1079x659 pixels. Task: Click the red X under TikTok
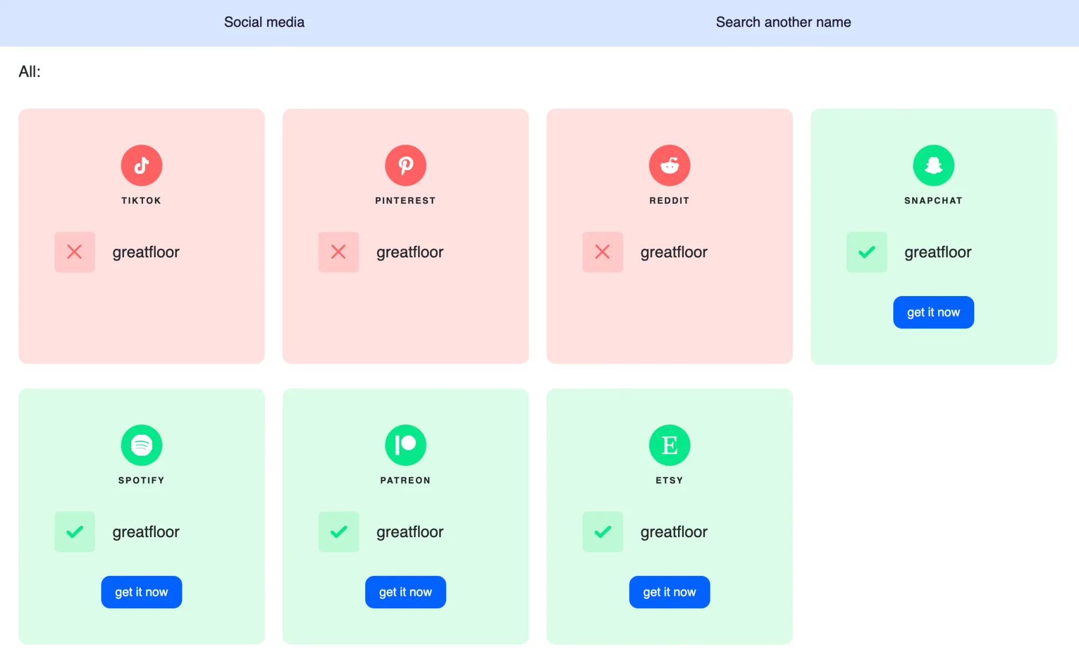74,252
